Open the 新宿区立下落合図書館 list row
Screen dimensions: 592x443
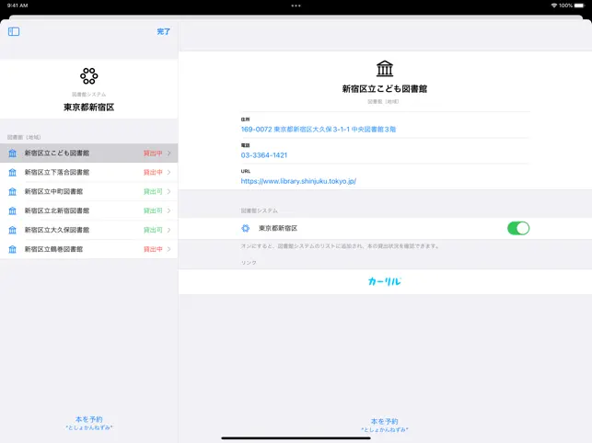(88, 172)
